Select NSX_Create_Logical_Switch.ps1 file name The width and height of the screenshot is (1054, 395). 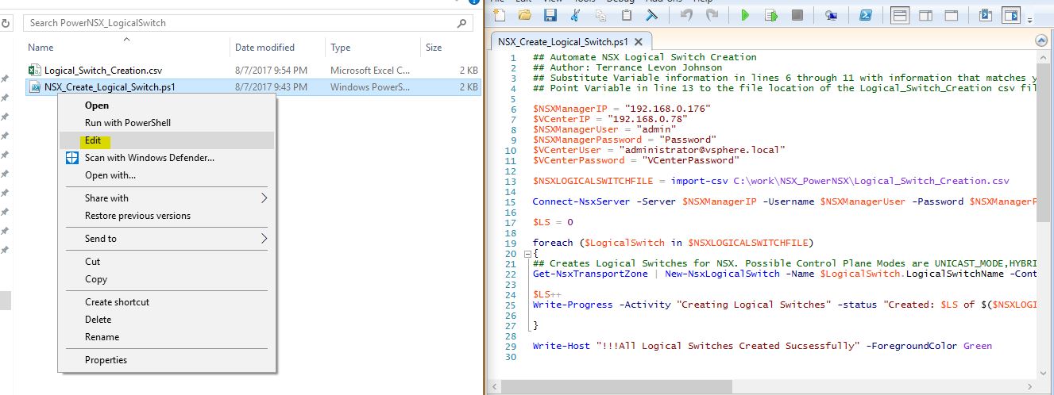click(110, 87)
